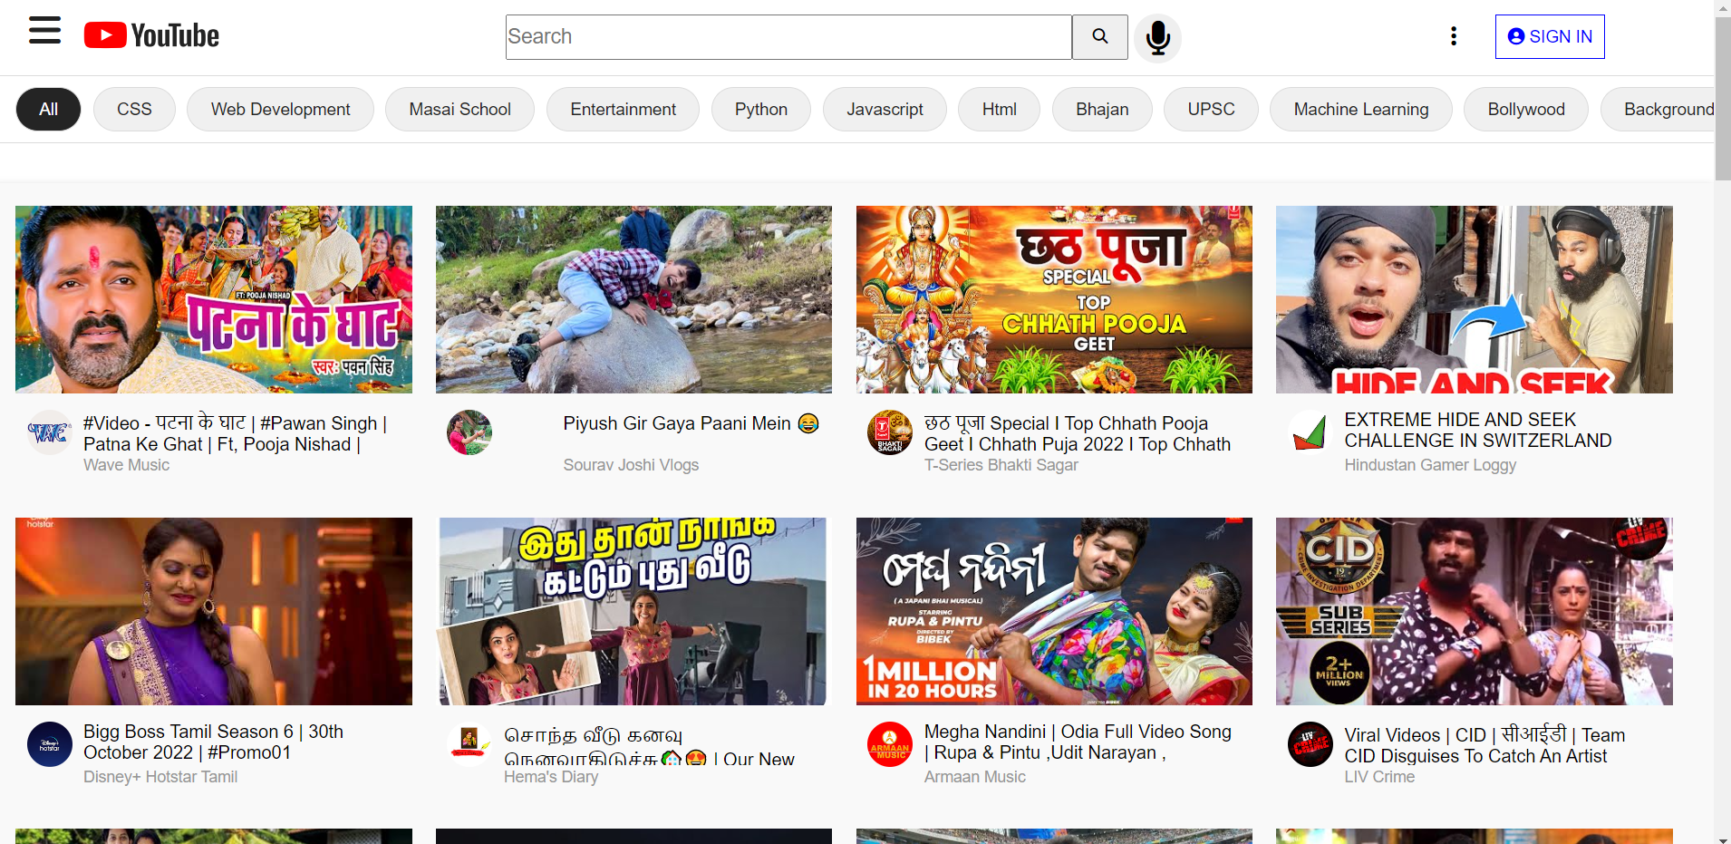The height and width of the screenshot is (844, 1731).
Task: Open the hamburger navigation menu
Action: pyautogui.click(x=44, y=31)
